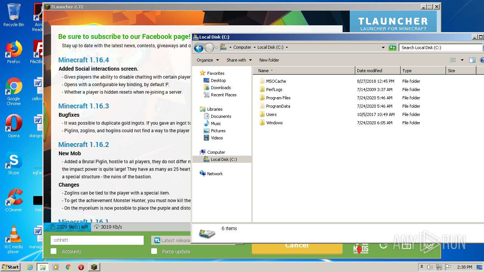Sort files by Date modified column
Screen dimensions: 484x272
[378, 71]
